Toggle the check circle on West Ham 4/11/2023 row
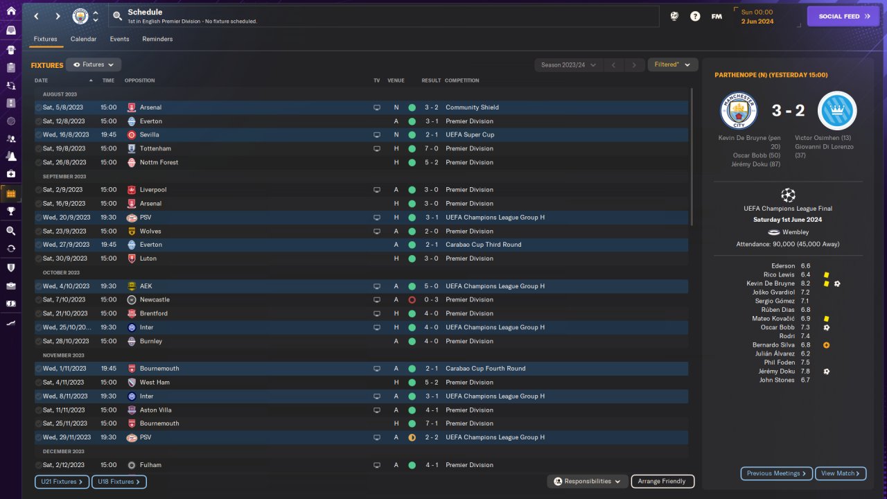This screenshot has height=499, width=887. coord(39,383)
